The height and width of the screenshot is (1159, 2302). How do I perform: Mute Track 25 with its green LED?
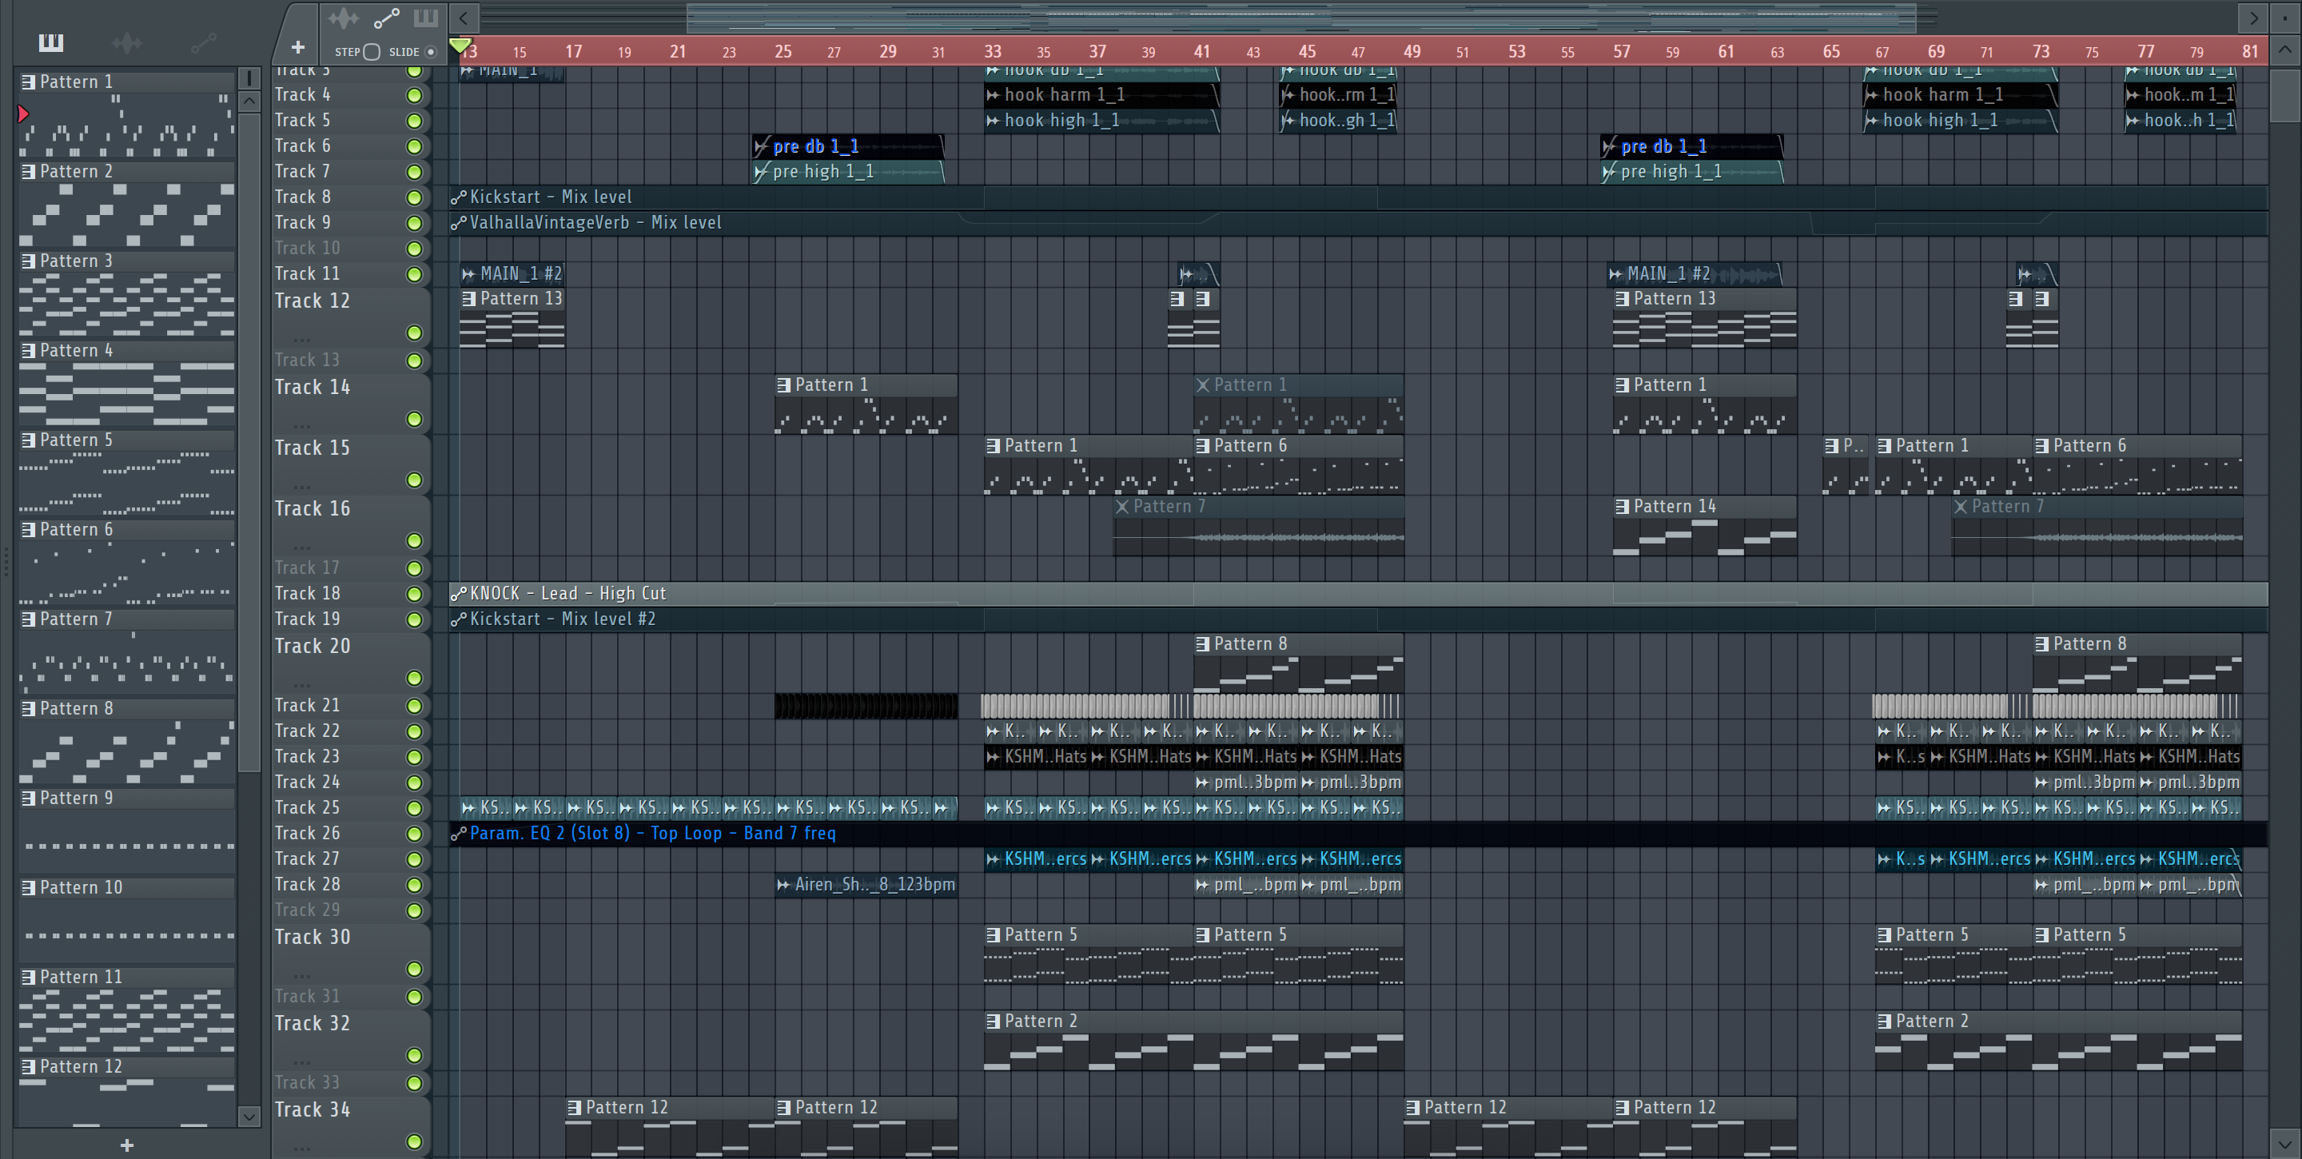414,808
